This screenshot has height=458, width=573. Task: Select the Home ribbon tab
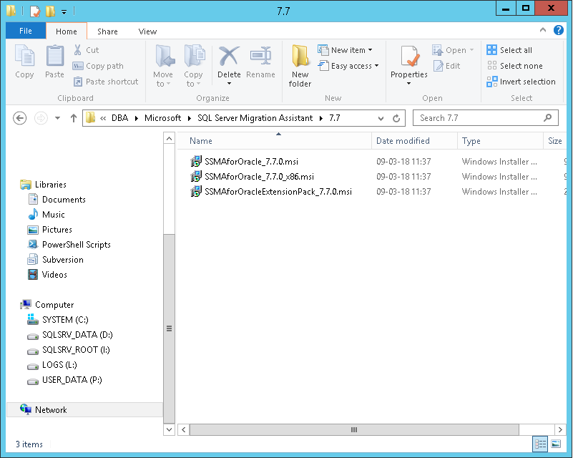[x=66, y=31]
